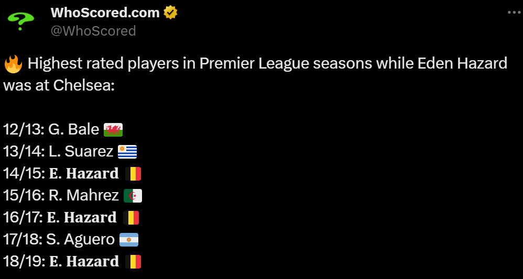
Task: Click the WhoScored green question mark avatar
Action: click(21, 21)
